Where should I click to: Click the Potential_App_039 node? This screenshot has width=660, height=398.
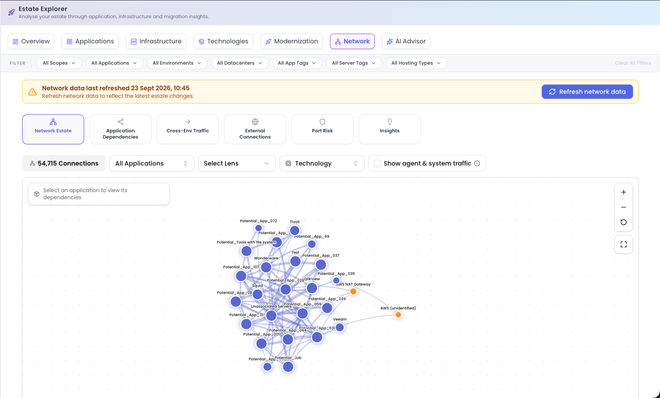point(327,308)
